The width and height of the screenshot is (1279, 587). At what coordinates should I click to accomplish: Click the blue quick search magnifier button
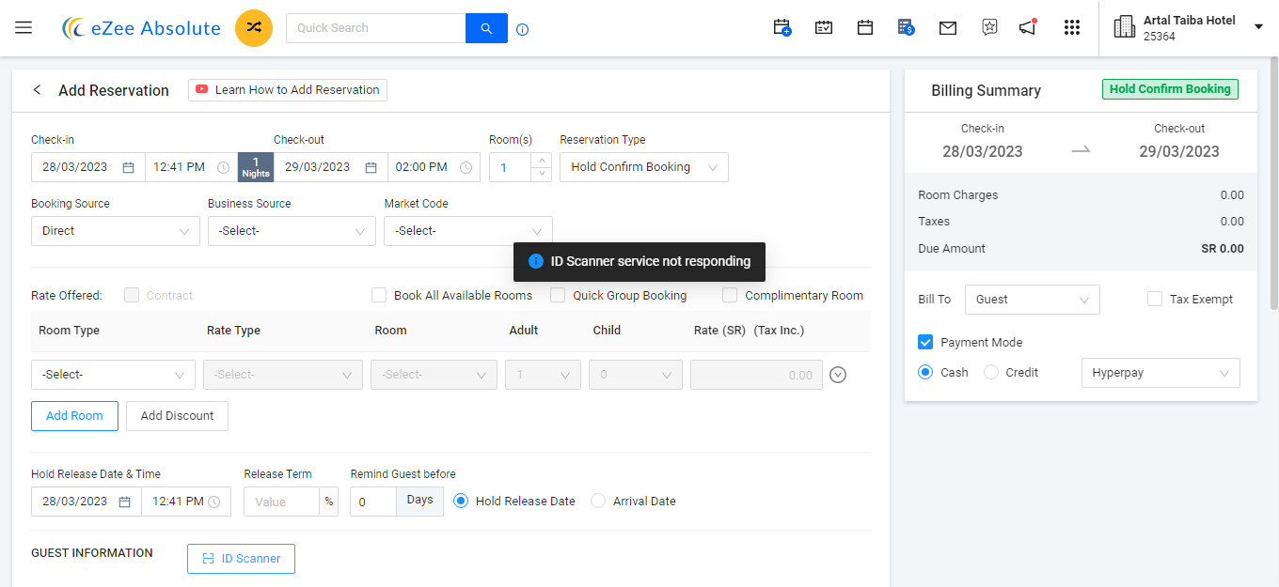(x=486, y=28)
